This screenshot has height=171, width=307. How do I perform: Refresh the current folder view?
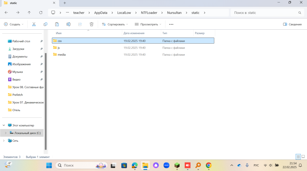tap(41, 13)
